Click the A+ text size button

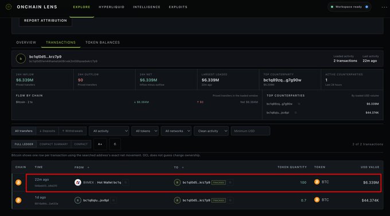[x=100, y=144]
